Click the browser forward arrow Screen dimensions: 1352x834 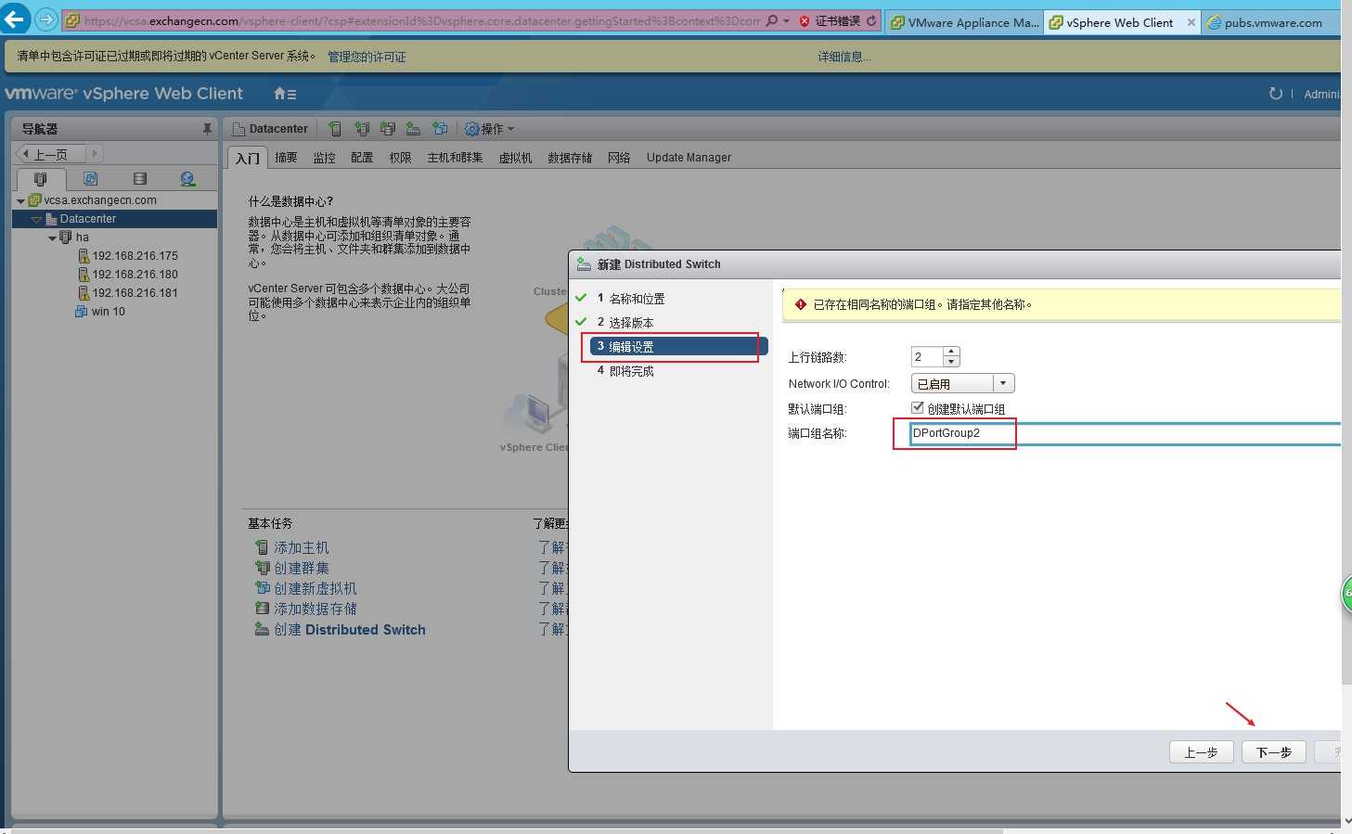click(x=45, y=19)
